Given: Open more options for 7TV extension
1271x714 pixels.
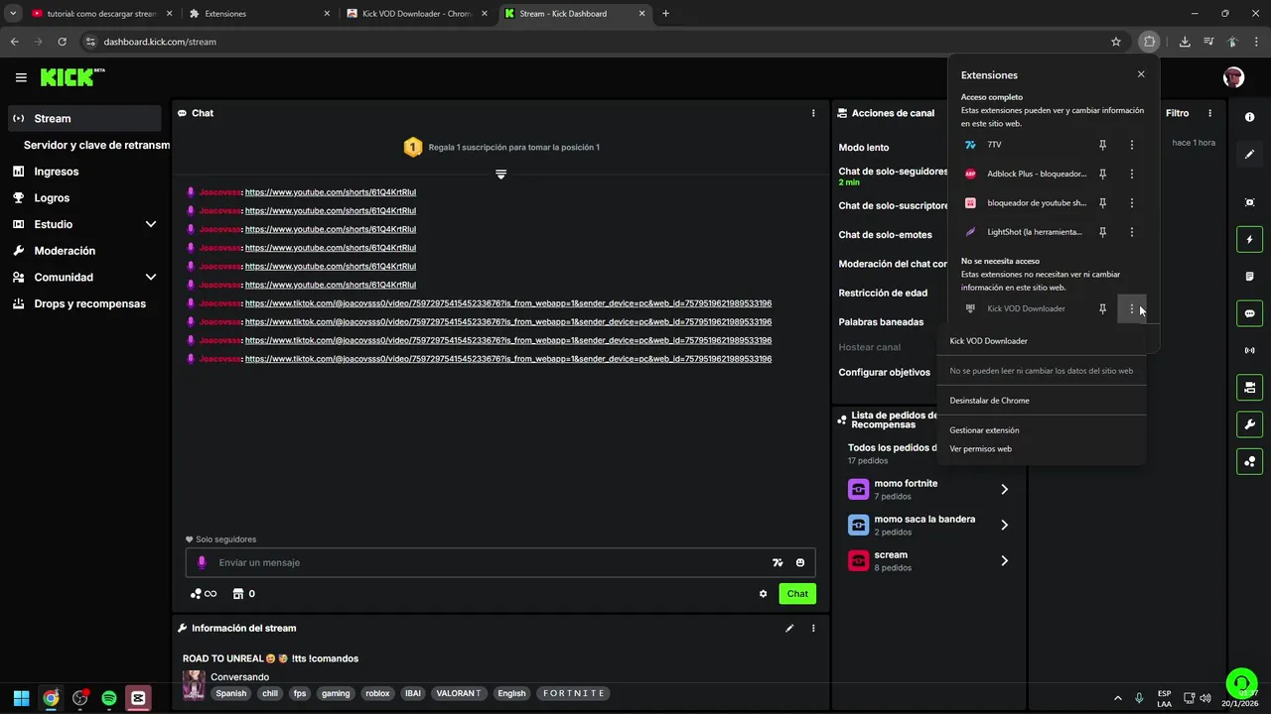Looking at the screenshot, I should click(x=1132, y=145).
